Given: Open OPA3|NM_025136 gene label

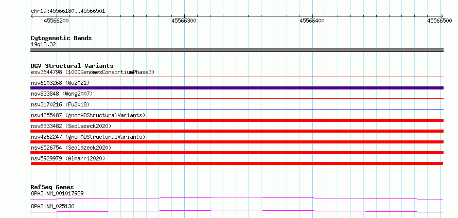Looking at the screenshot, I should [52, 206].
